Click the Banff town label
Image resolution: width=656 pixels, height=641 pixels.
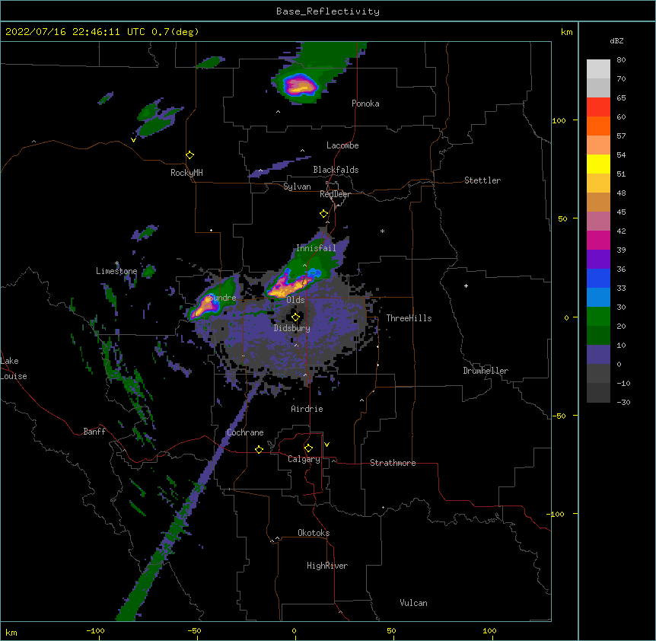[x=94, y=432]
